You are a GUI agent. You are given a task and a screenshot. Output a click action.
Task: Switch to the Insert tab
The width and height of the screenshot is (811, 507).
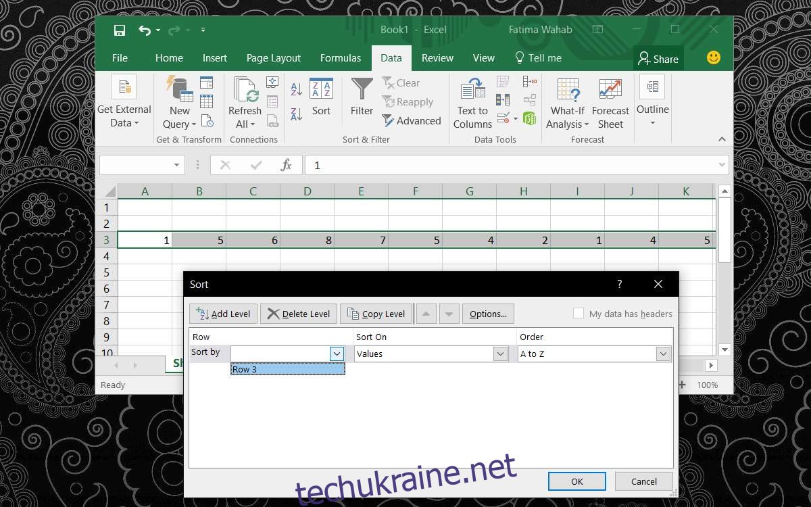[215, 58]
